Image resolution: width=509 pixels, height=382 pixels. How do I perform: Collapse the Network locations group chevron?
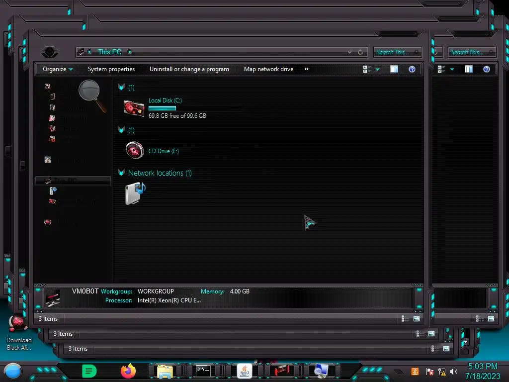click(x=121, y=173)
